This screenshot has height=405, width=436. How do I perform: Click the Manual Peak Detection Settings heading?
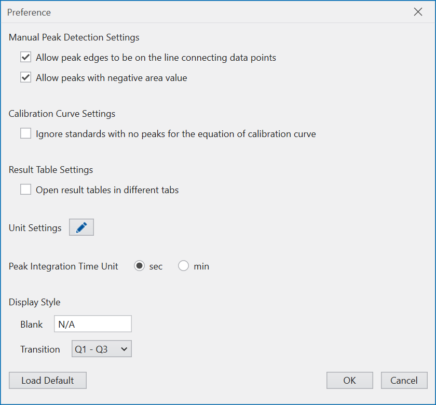point(74,37)
